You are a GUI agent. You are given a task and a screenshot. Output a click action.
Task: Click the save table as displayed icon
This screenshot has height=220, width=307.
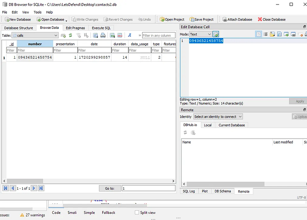click(95, 35)
